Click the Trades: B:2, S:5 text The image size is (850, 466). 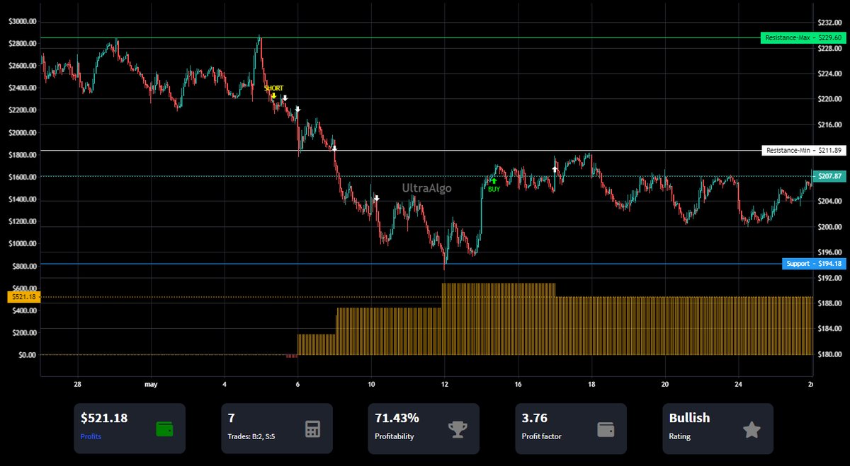pyautogui.click(x=254, y=437)
